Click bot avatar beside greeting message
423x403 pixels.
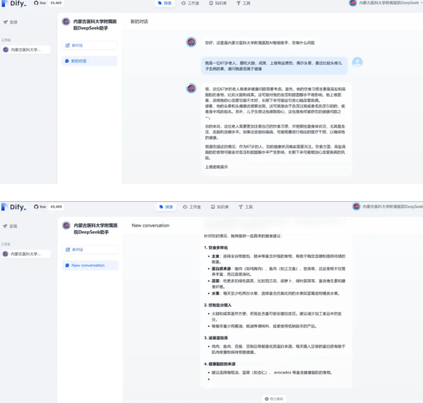[191, 42]
